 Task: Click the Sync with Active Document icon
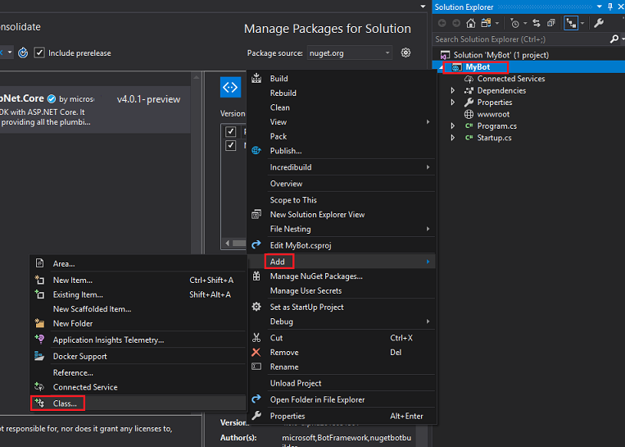pos(535,23)
